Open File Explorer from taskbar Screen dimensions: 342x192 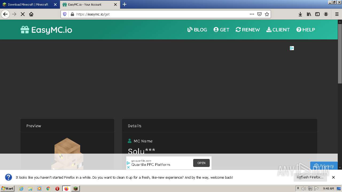pyautogui.click(x=30, y=189)
